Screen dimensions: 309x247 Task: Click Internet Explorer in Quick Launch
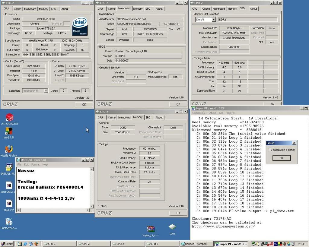(x=25, y=244)
